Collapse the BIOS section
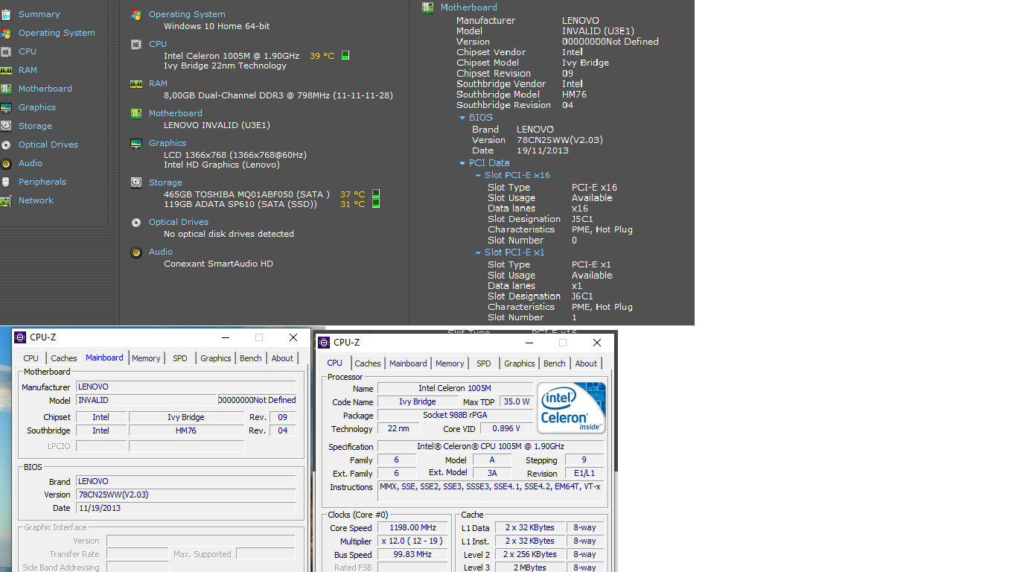The width and height of the screenshot is (1017, 572). [462, 118]
